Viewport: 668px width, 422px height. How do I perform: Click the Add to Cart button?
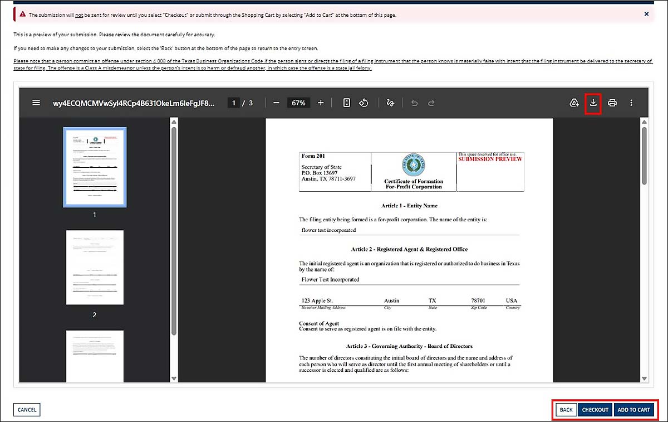(x=633, y=410)
